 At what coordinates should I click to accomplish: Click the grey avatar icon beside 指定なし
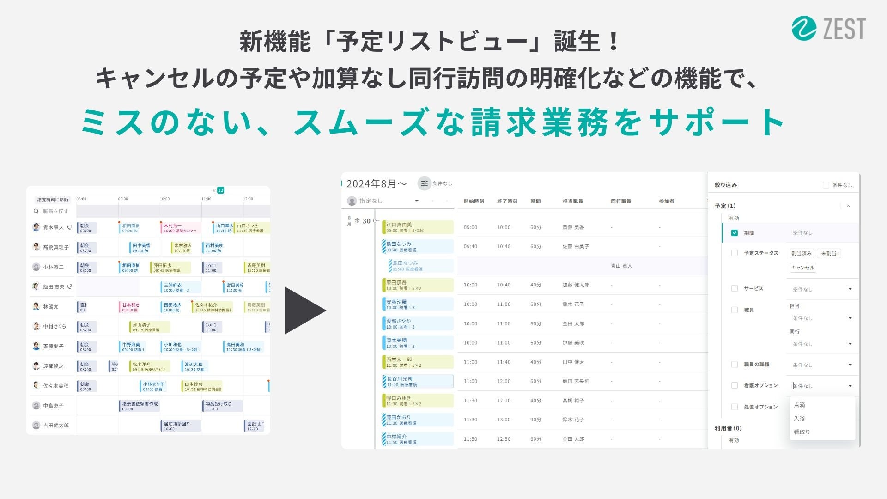(352, 201)
